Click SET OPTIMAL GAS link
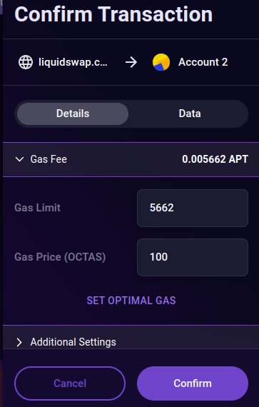The height and width of the screenshot is (407, 259). pos(131,301)
